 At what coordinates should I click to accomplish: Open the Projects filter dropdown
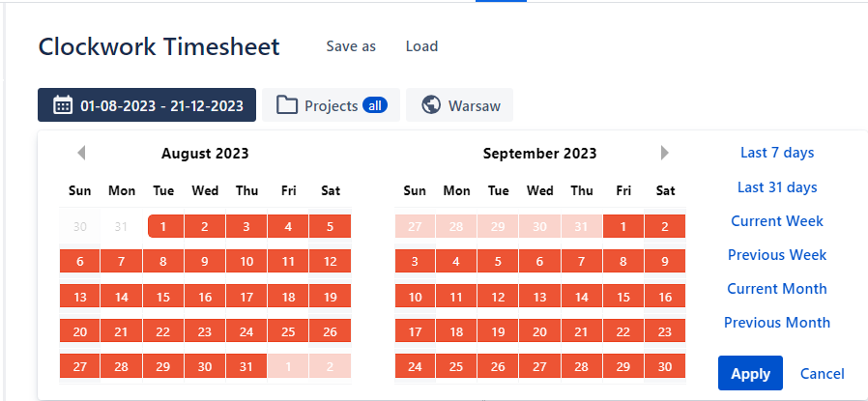(x=332, y=105)
